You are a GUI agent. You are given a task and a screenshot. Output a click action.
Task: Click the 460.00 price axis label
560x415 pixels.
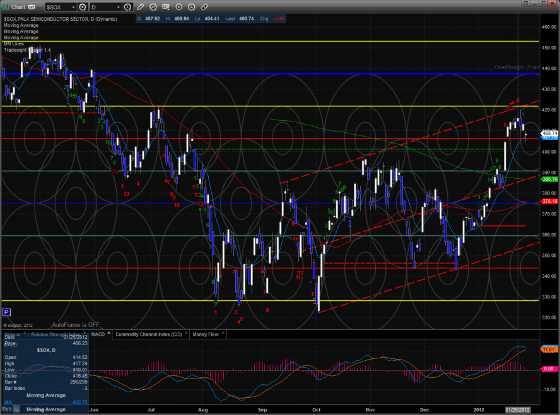549,26
